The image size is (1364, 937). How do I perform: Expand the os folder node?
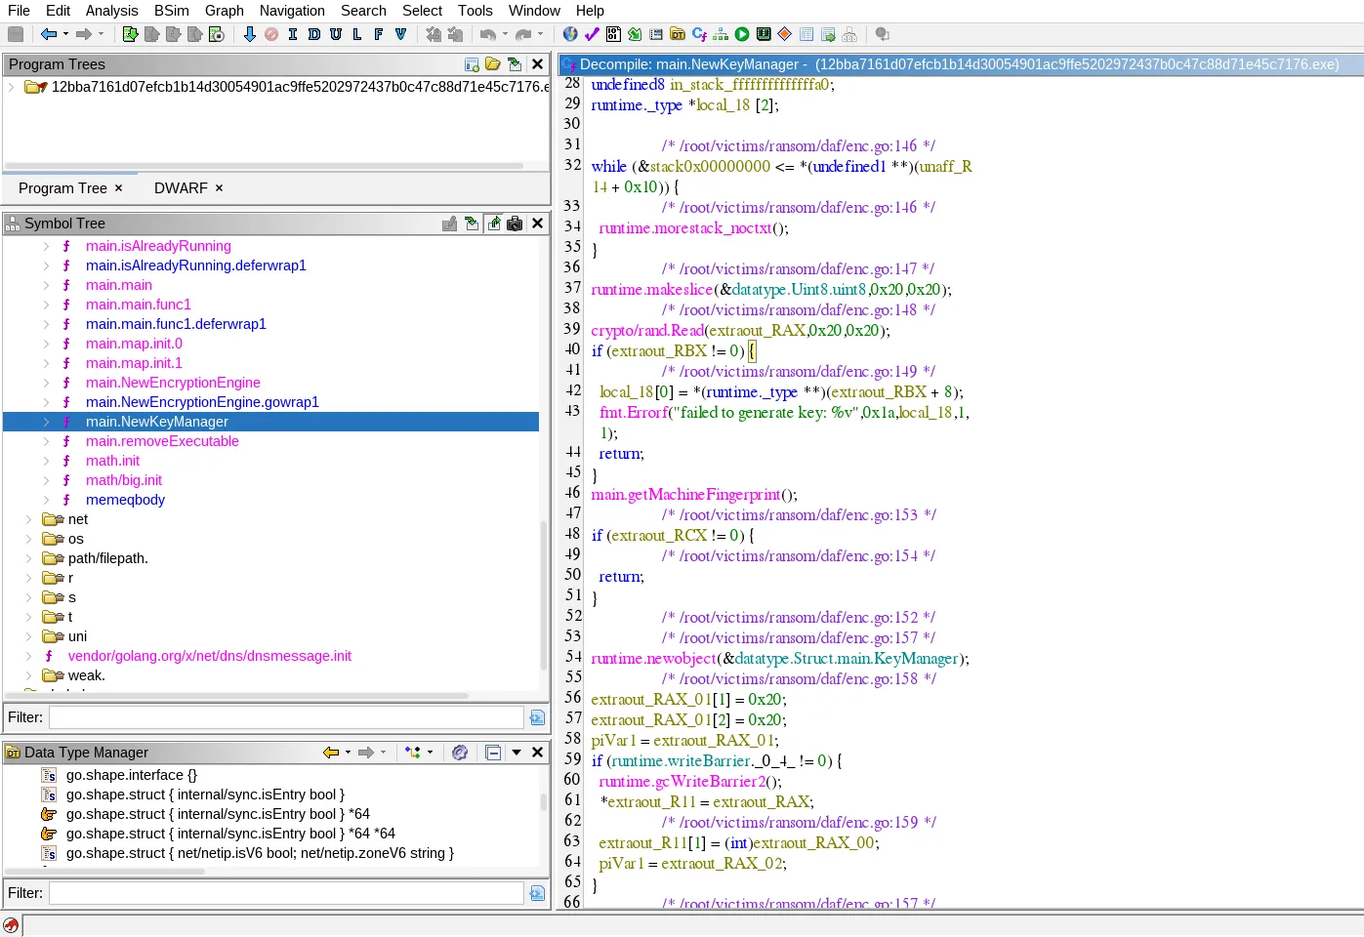(x=28, y=539)
